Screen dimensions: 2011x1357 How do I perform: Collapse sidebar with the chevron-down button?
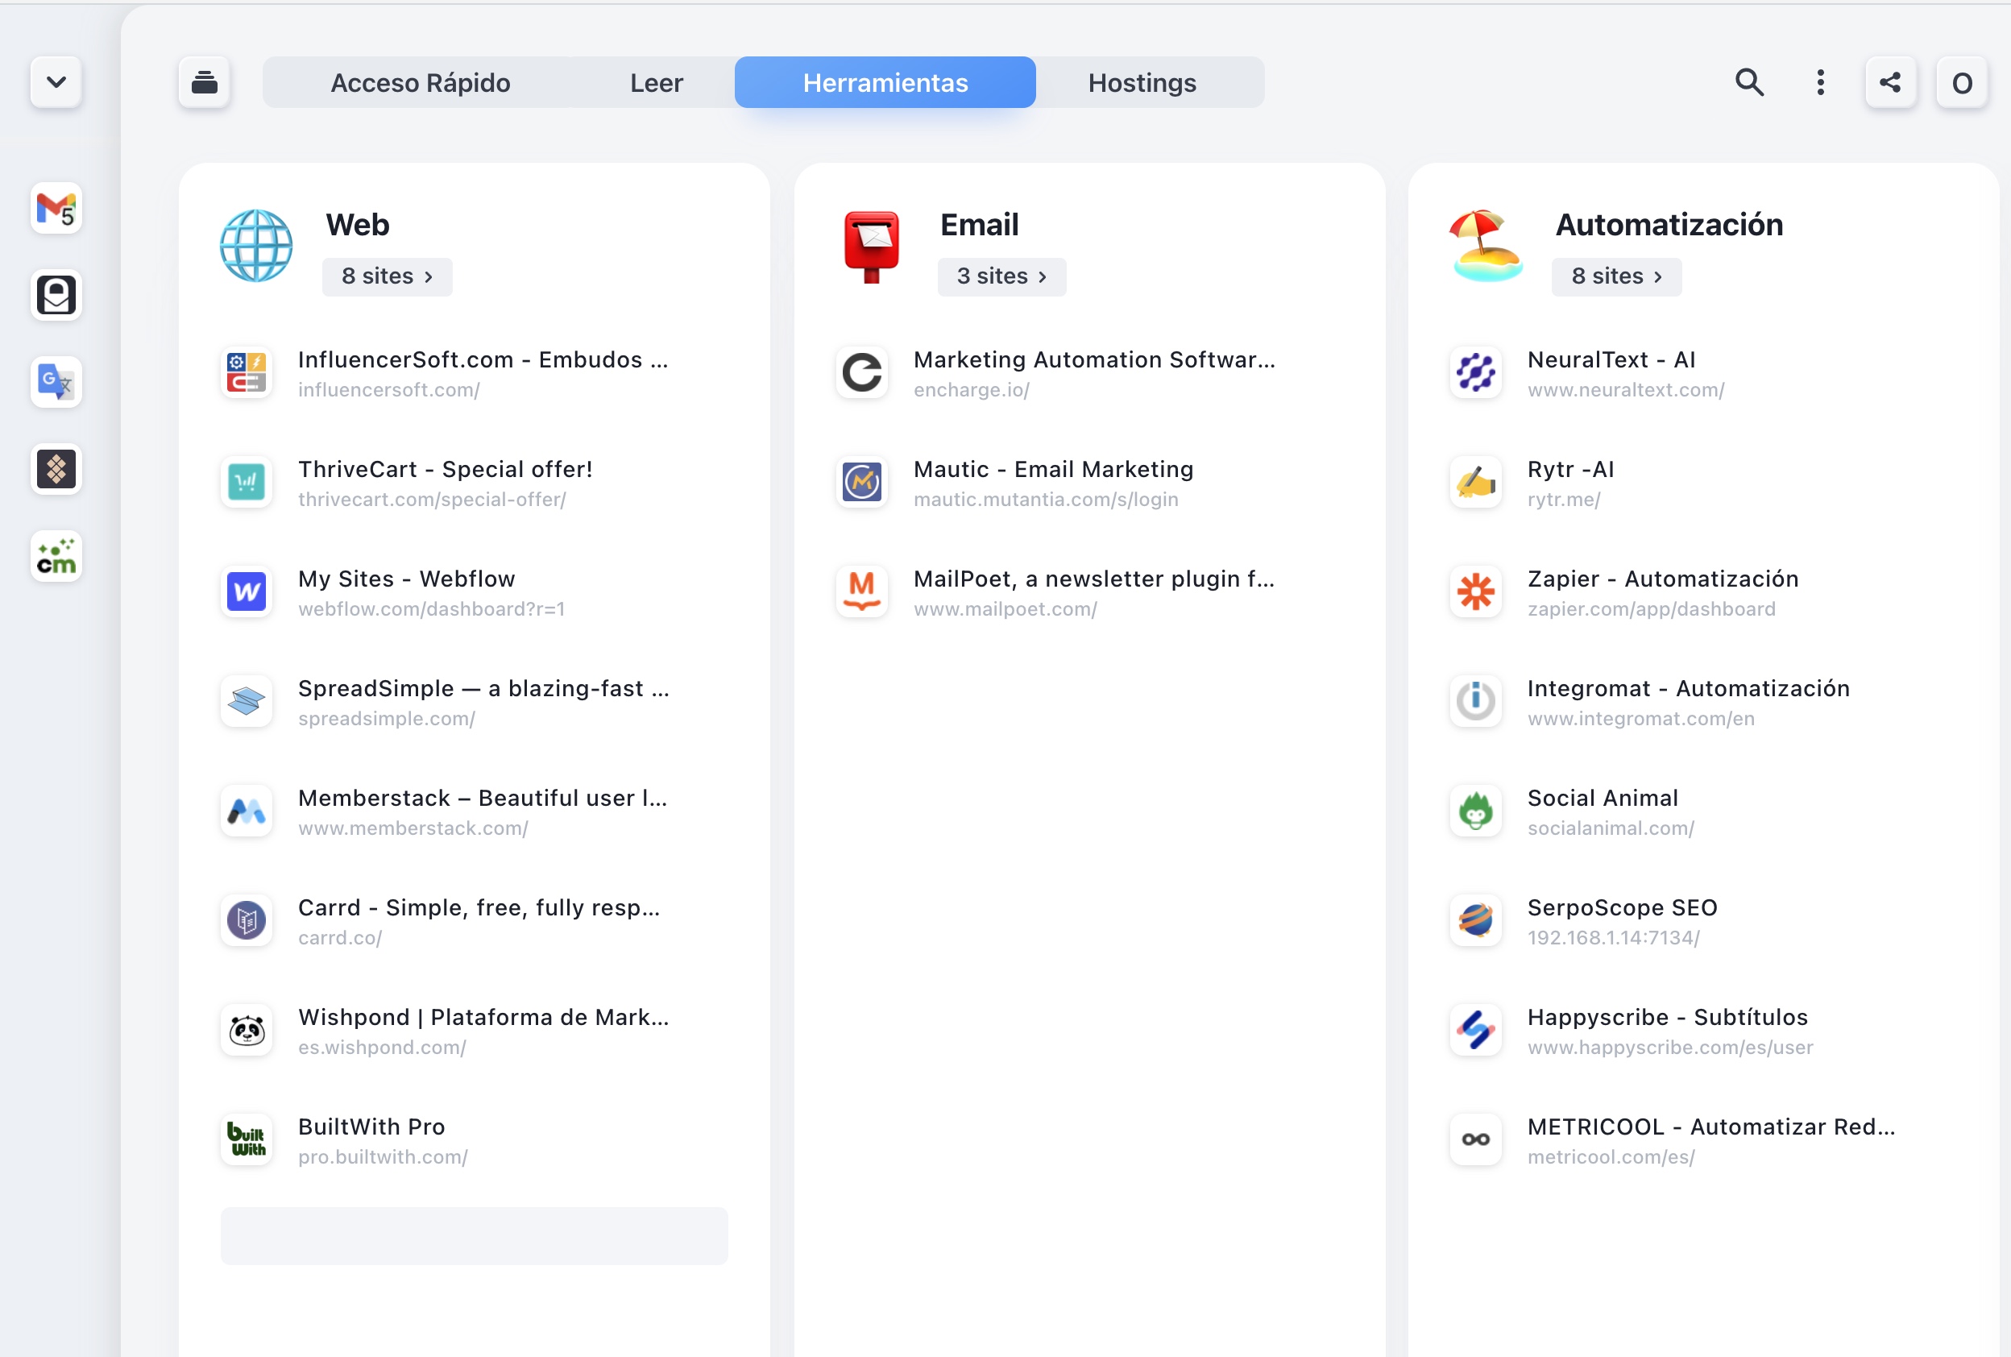coord(56,82)
